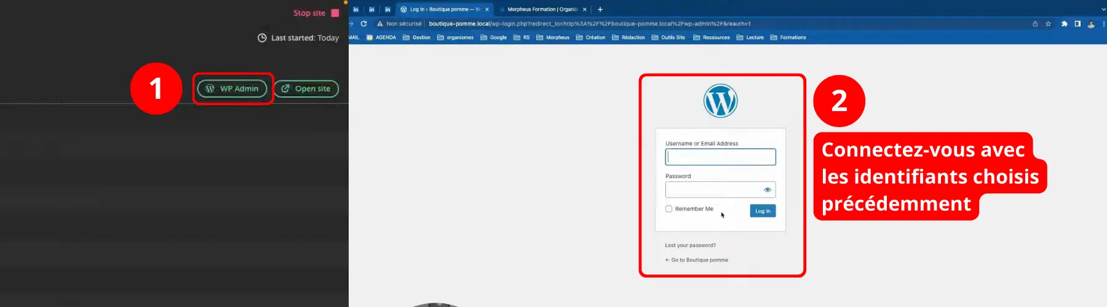Show password using the eye icon
1107x307 pixels.
coord(768,190)
